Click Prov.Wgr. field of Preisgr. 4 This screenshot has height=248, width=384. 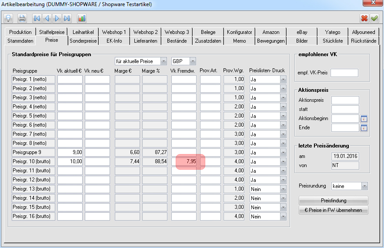point(234,107)
